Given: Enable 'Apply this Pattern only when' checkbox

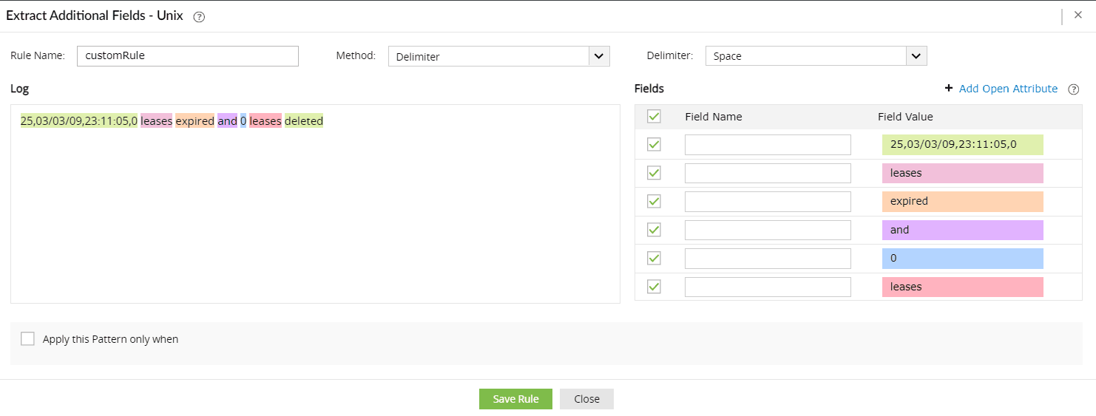Looking at the screenshot, I should point(27,339).
